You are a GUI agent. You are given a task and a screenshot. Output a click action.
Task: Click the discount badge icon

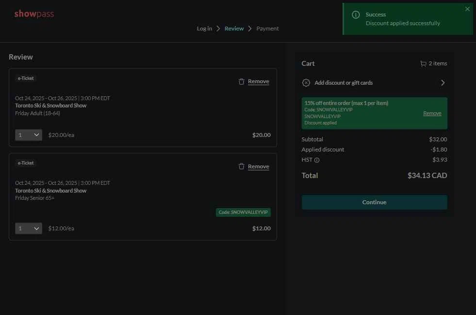pyautogui.click(x=306, y=83)
